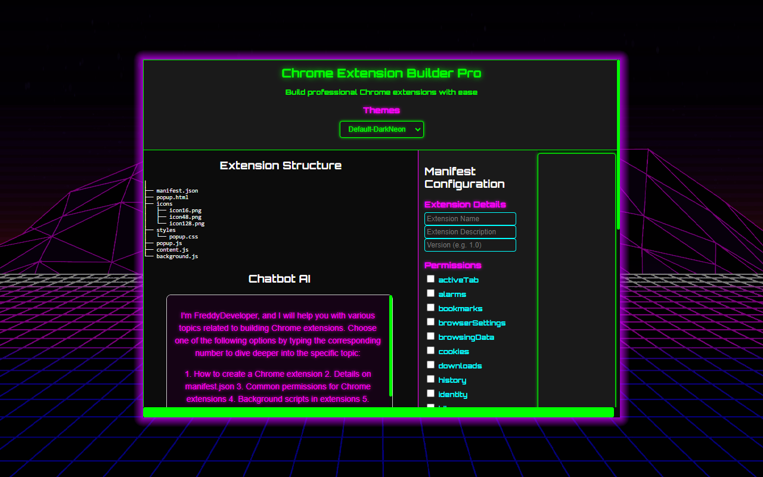Select popup.html in the file tree

coord(172,197)
